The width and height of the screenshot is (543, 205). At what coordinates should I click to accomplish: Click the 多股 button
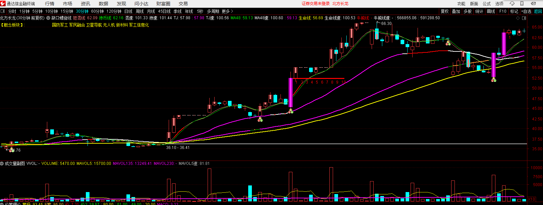point(468,11)
